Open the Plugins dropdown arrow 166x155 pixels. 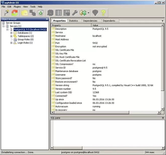(x=88, y=13)
